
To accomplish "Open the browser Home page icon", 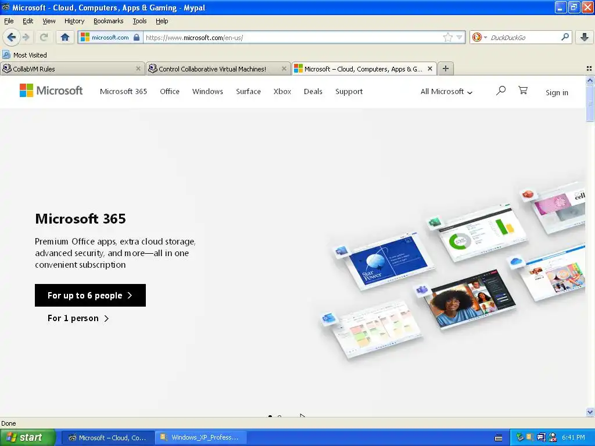I will coord(65,37).
